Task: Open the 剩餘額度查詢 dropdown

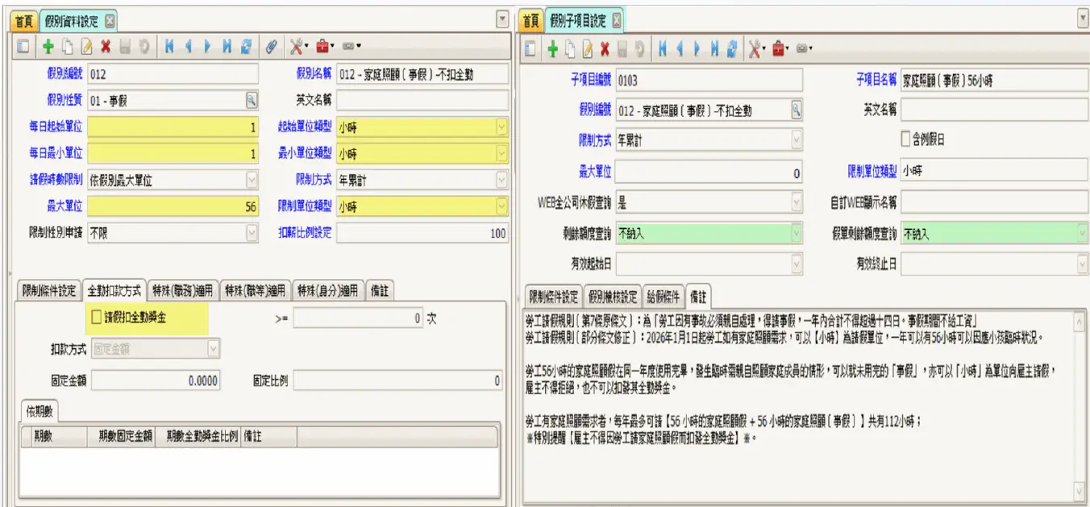Action: [797, 234]
